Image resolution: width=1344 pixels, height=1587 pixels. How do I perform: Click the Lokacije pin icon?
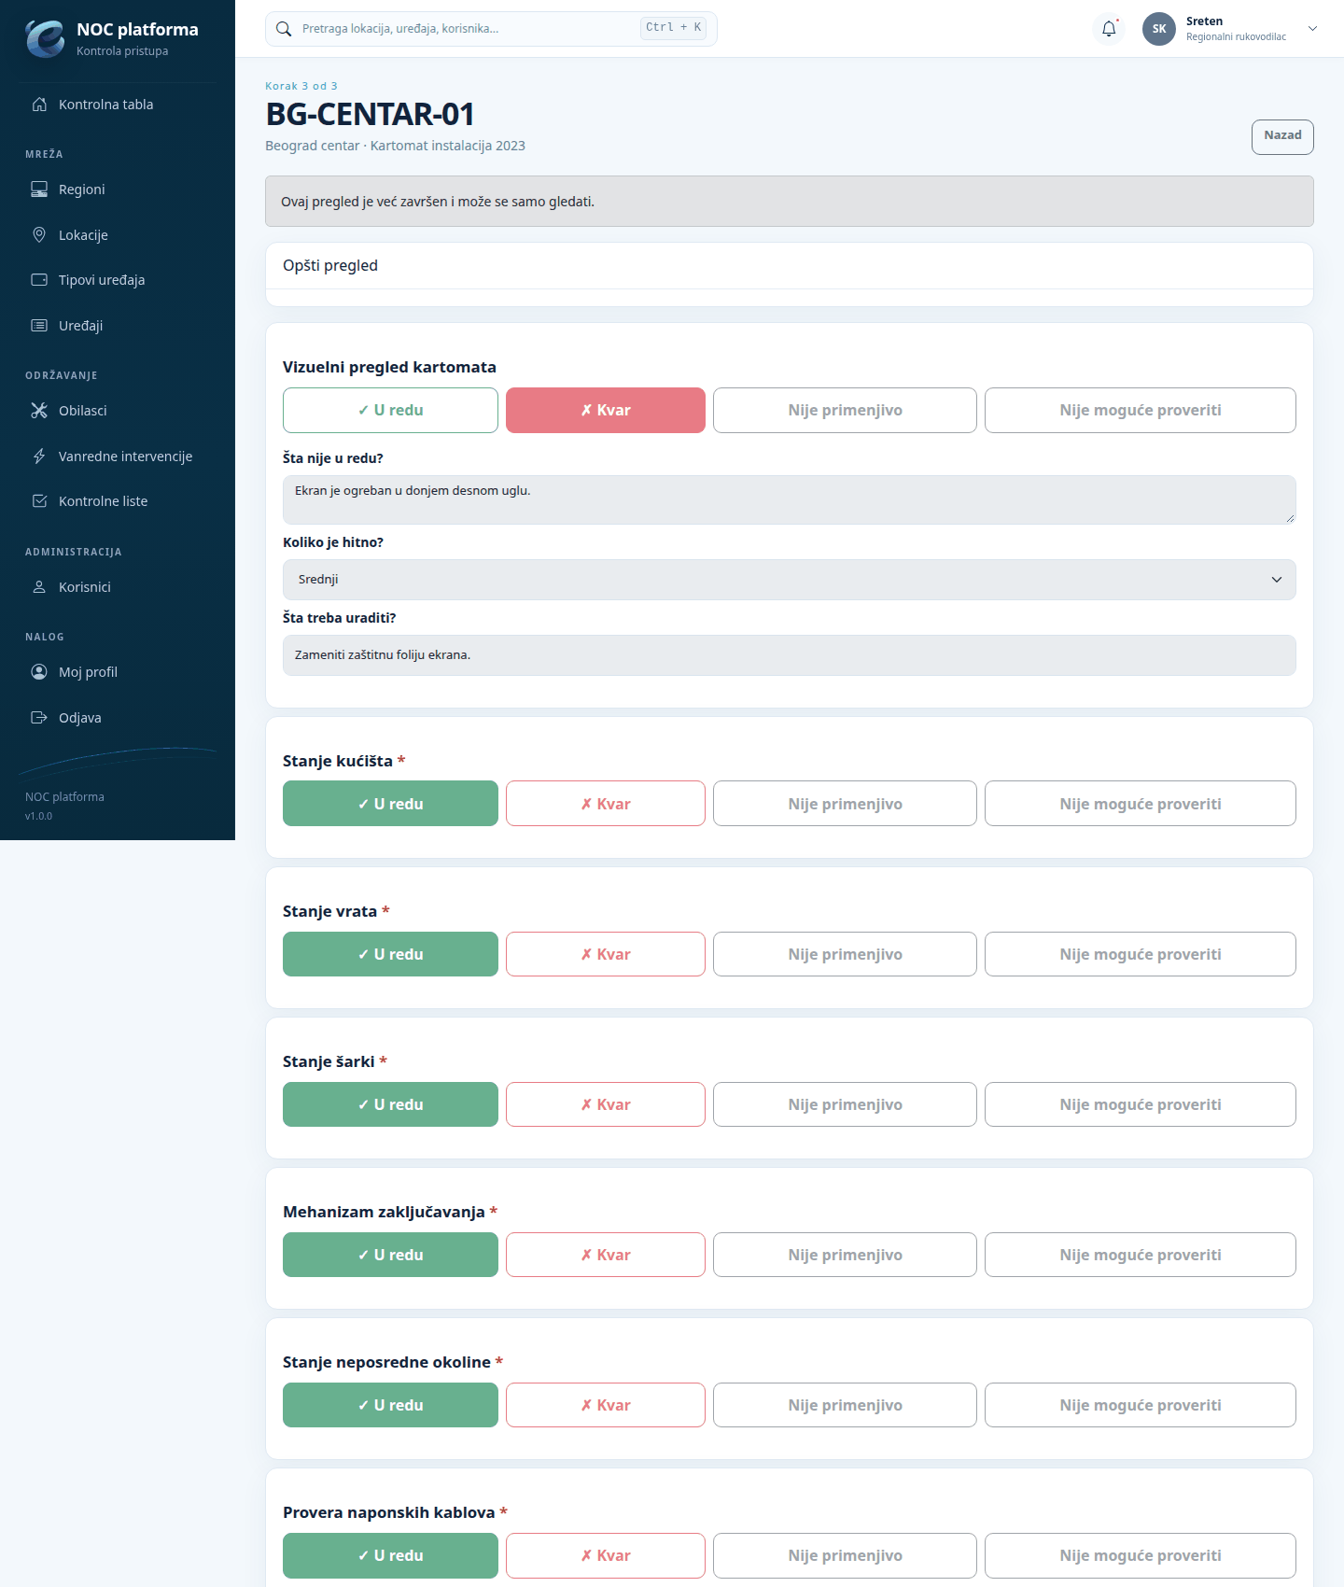(x=39, y=235)
